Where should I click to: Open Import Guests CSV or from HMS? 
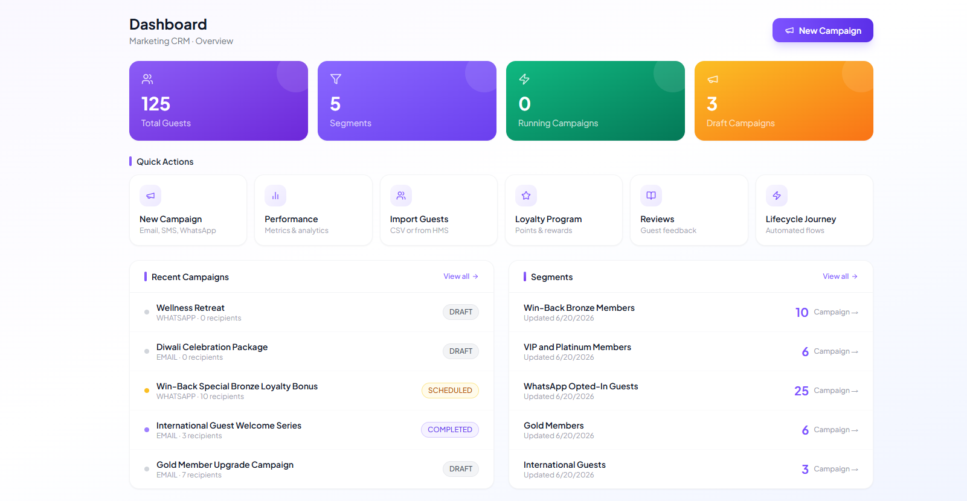(439, 210)
